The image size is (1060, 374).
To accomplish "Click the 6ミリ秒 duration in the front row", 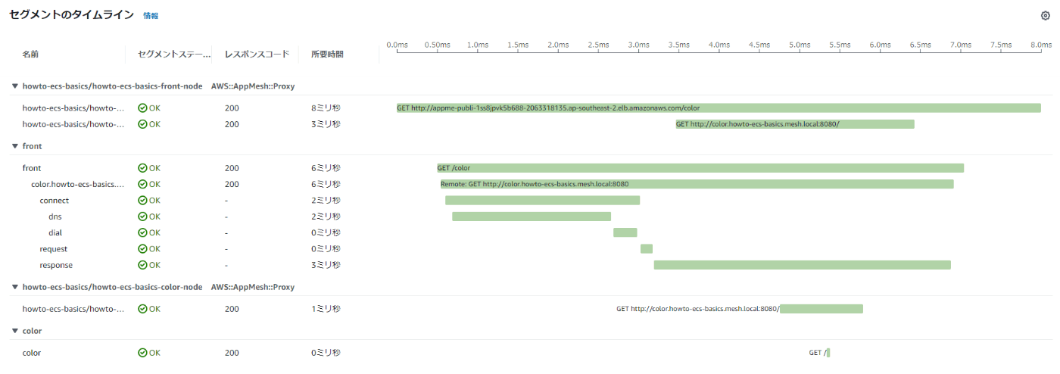I will (326, 168).
